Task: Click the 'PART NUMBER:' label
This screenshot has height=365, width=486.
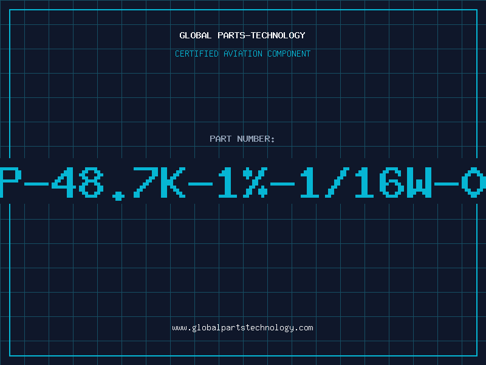Action: coord(242,139)
